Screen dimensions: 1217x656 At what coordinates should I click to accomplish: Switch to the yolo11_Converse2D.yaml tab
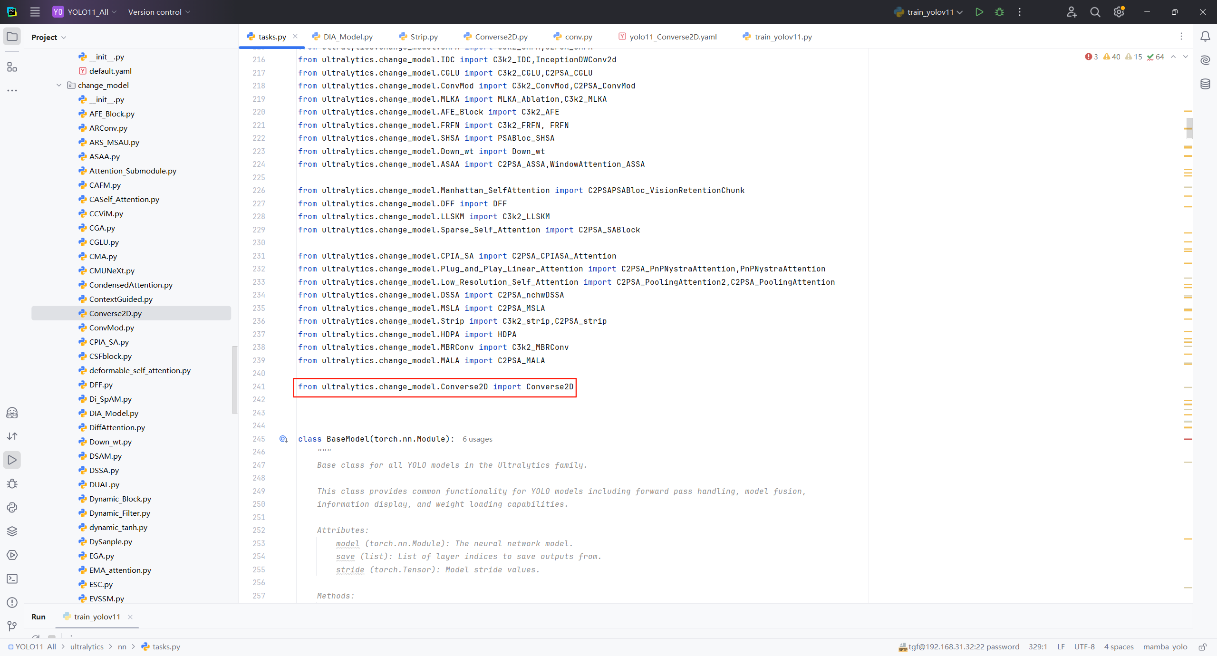coord(673,37)
